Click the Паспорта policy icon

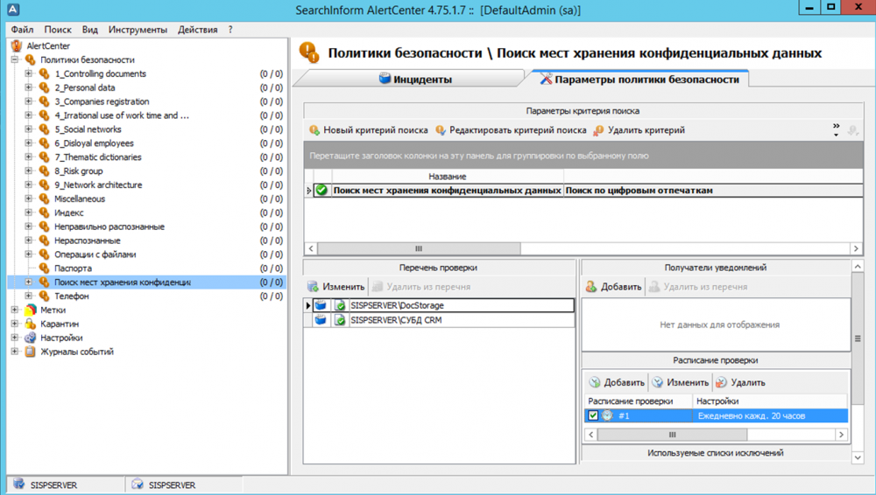(x=44, y=268)
